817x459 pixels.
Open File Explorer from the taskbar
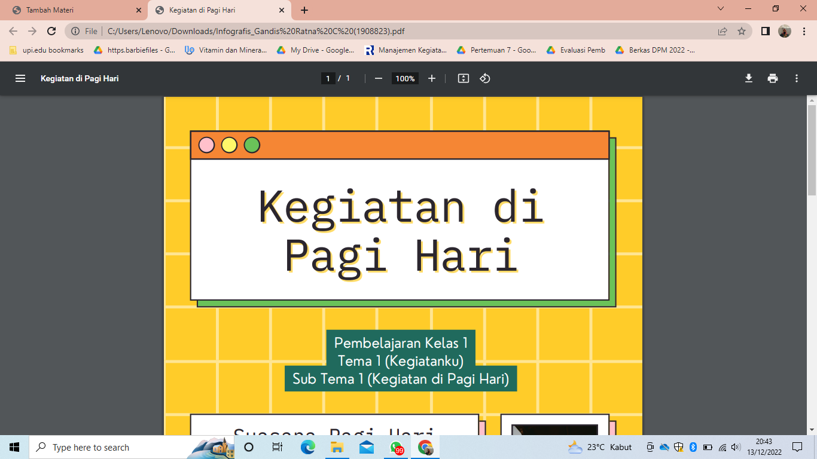tap(337, 447)
